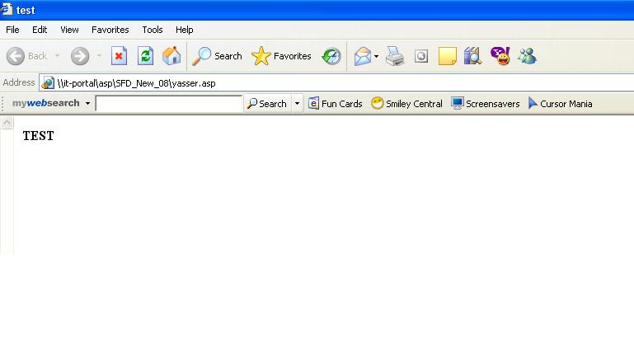Click the Smiley Central button
The width and height of the screenshot is (634, 356).
(406, 104)
